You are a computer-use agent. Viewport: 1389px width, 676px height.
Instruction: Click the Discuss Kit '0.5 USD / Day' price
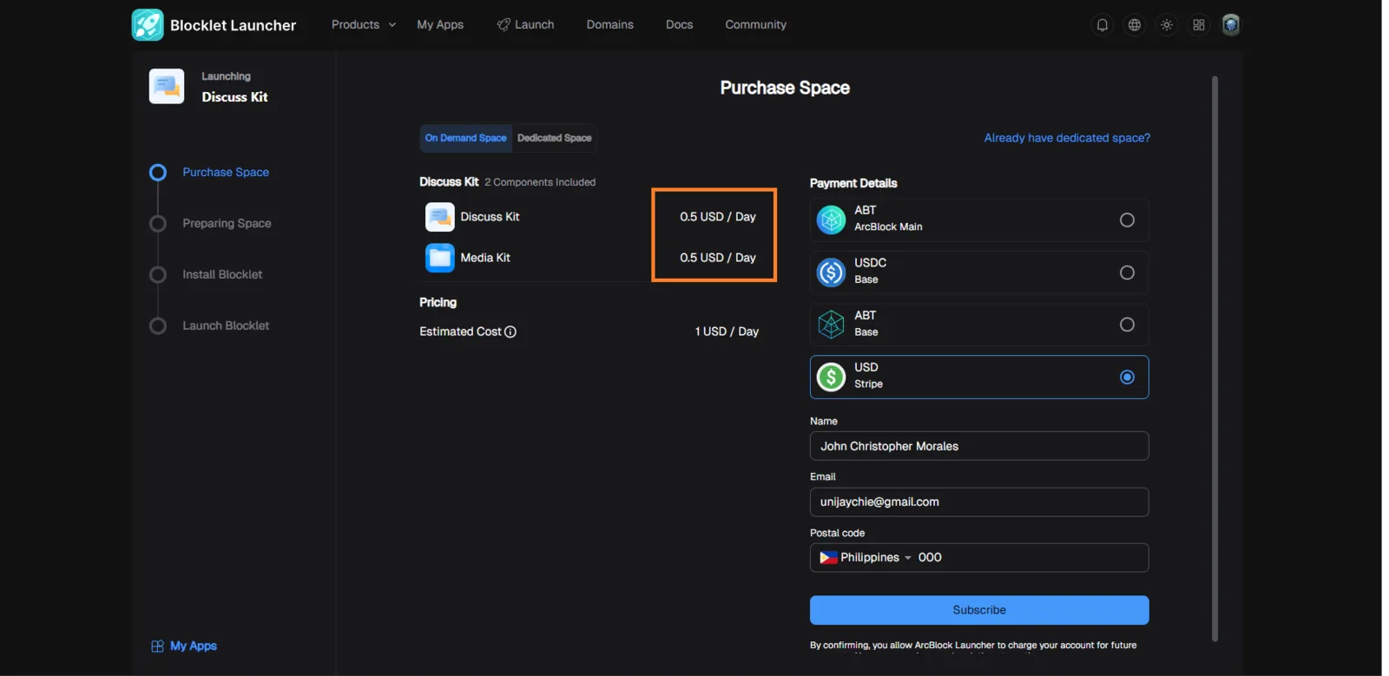pos(718,217)
